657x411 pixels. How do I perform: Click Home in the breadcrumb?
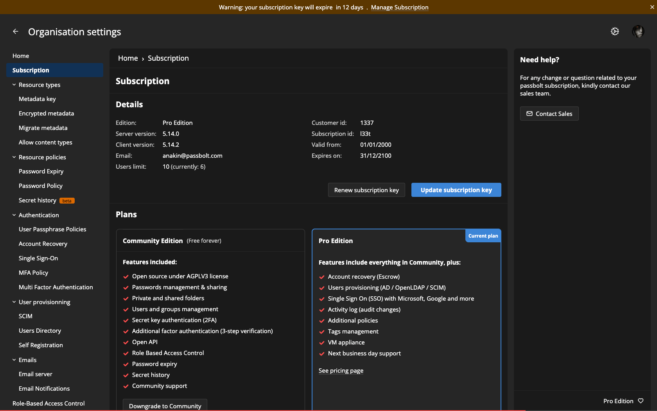point(128,58)
